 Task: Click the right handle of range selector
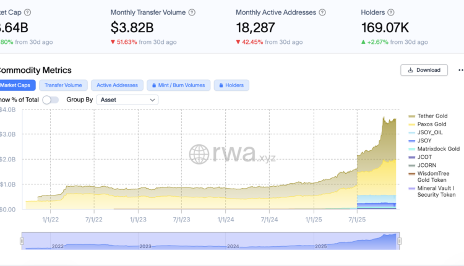pyautogui.click(x=399, y=241)
